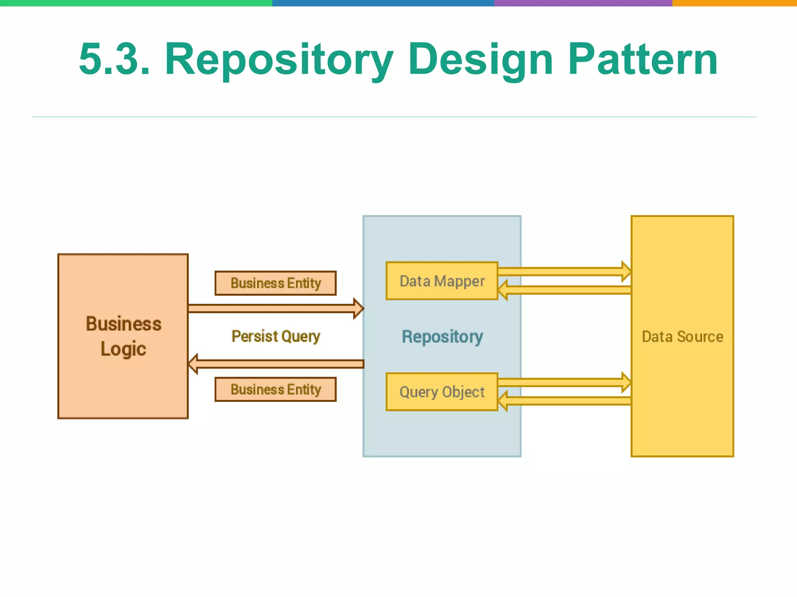
Task: Click the slide title Repository Design Pattern
Action: pos(398,59)
